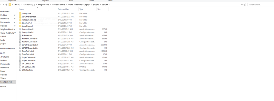Navigate to Program Files breadcrumb
Viewport: 274px width, 101px height.
44,5
